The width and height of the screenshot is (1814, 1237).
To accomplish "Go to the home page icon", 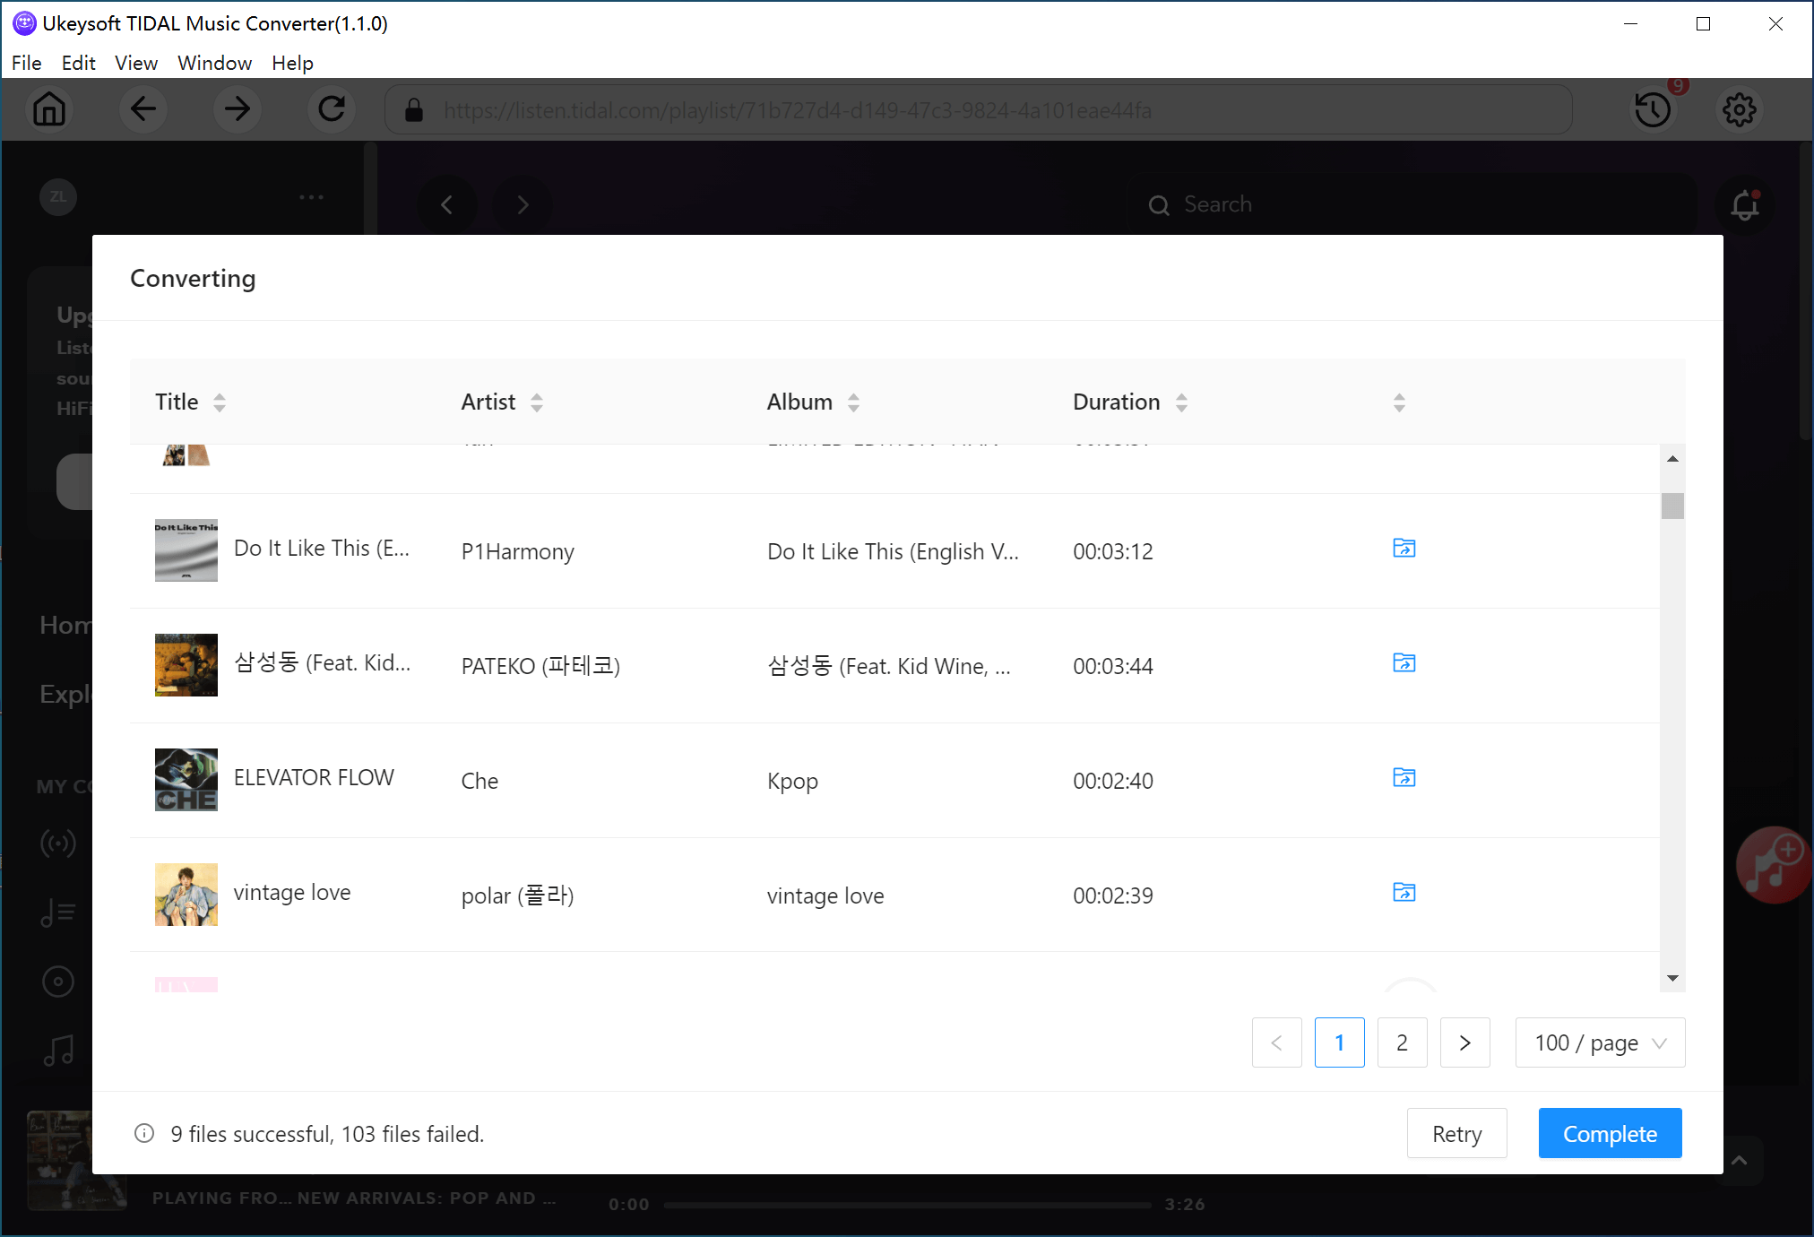I will point(49,109).
